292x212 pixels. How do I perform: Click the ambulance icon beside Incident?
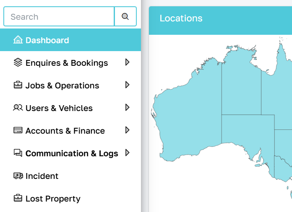(x=18, y=176)
